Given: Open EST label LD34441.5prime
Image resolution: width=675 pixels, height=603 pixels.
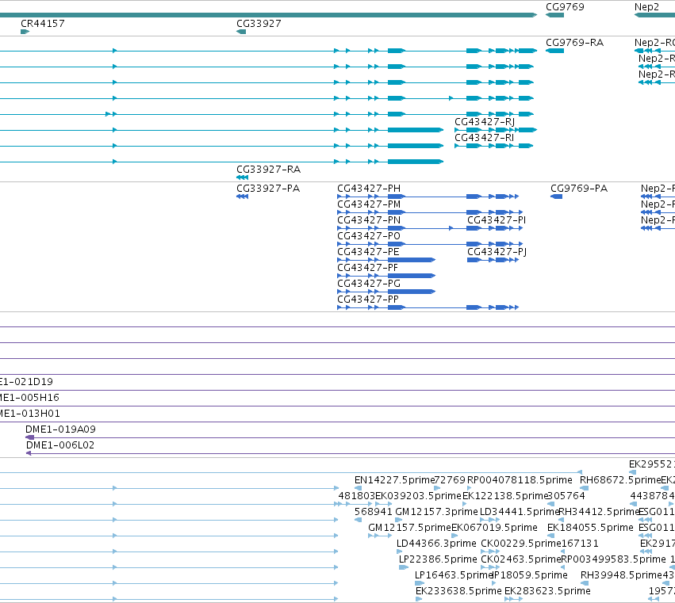Looking at the screenshot, I should coord(520,512).
